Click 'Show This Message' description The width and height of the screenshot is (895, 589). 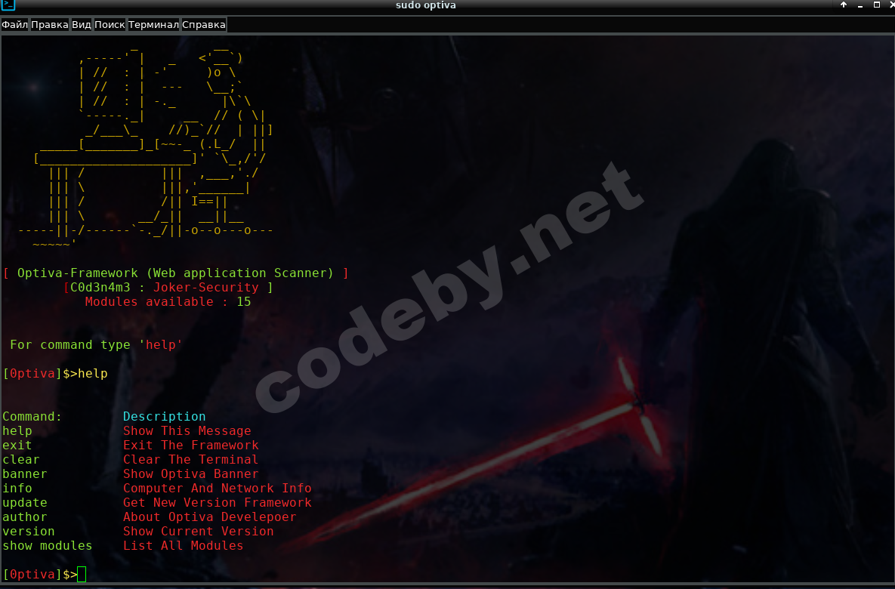187,431
